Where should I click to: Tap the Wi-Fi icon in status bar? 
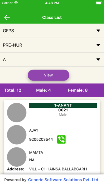click(16, 3)
